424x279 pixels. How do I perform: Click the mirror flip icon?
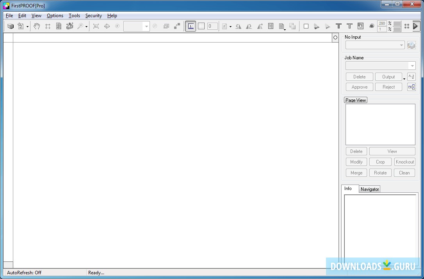[x=260, y=26]
